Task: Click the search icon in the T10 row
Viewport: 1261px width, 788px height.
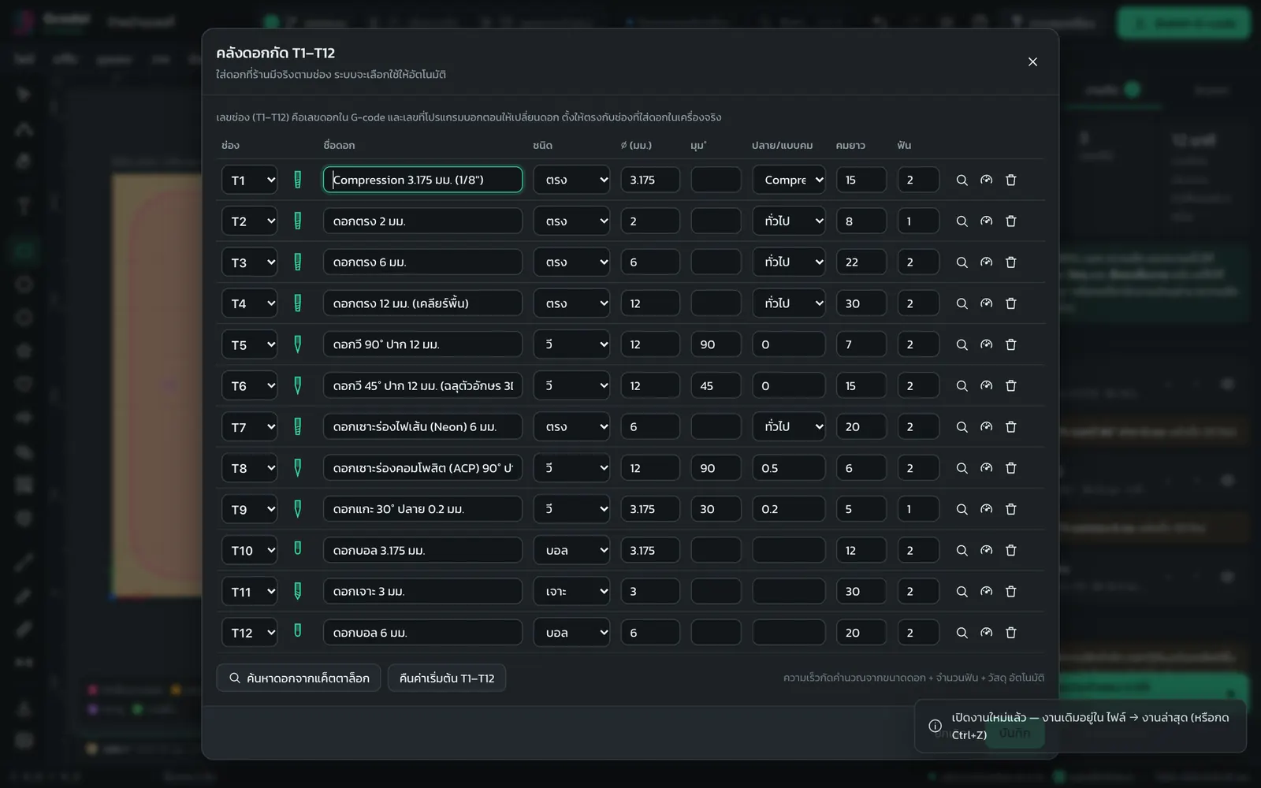Action: pos(962,551)
